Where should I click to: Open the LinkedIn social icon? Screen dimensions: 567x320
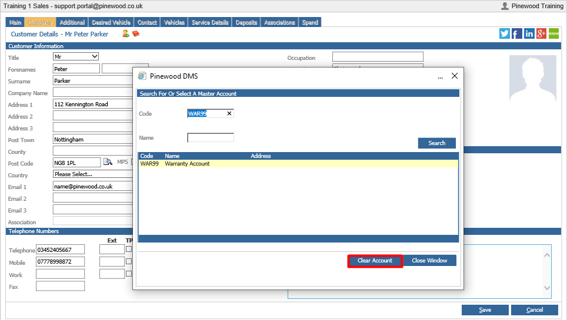[x=529, y=33]
